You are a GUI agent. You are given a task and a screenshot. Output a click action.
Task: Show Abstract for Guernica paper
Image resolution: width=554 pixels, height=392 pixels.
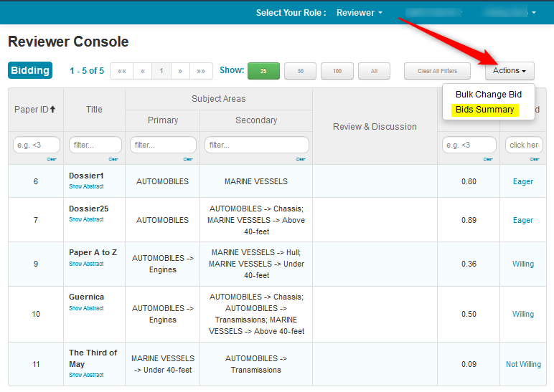(86, 308)
